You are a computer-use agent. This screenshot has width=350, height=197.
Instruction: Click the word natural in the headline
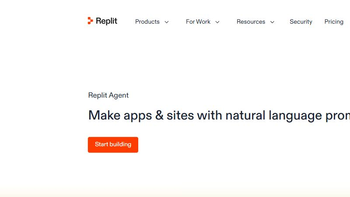245,116
